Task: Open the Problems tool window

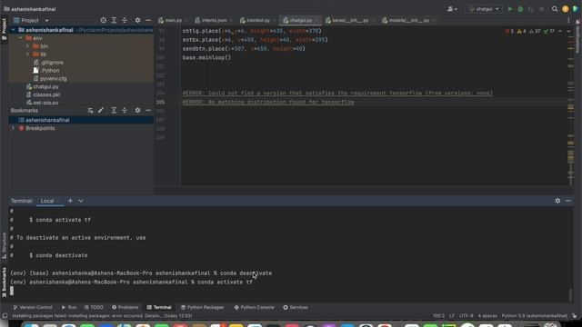Action: click(125, 307)
